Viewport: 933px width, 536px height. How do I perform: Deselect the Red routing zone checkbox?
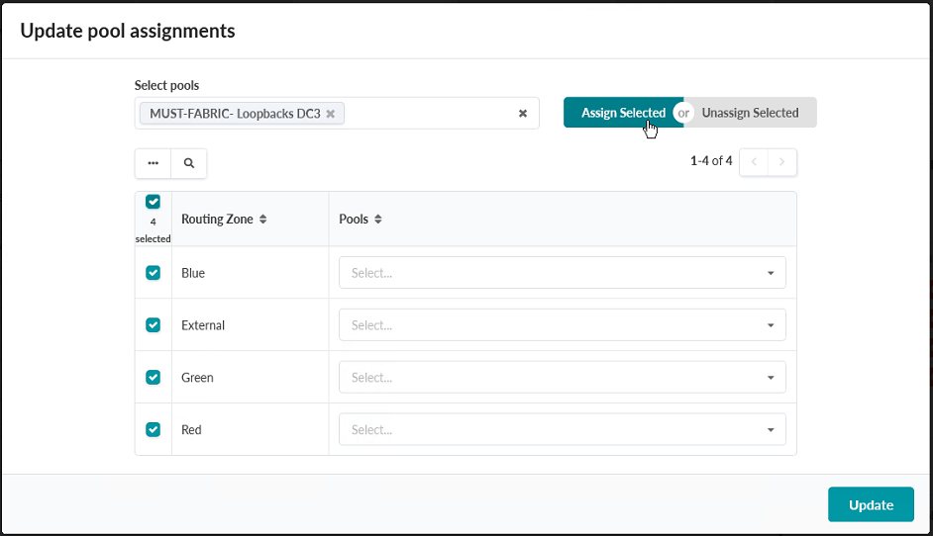[153, 429]
